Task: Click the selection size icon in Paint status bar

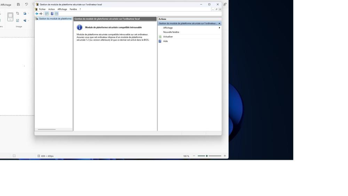Action: point(39,156)
